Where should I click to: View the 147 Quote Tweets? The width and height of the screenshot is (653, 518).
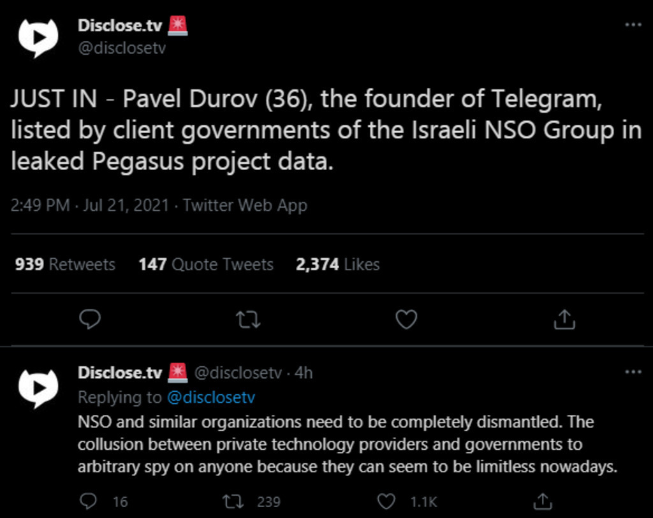pos(206,264)
